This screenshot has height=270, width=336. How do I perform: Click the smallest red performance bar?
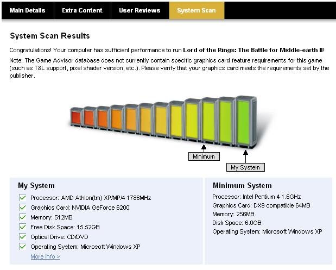pos(75,117)
